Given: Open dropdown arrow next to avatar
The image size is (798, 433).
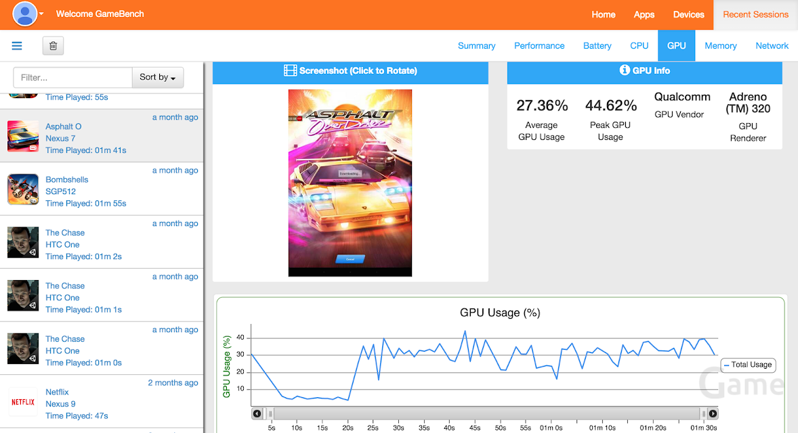Looking at the screenshot, I should coord(41,14).
